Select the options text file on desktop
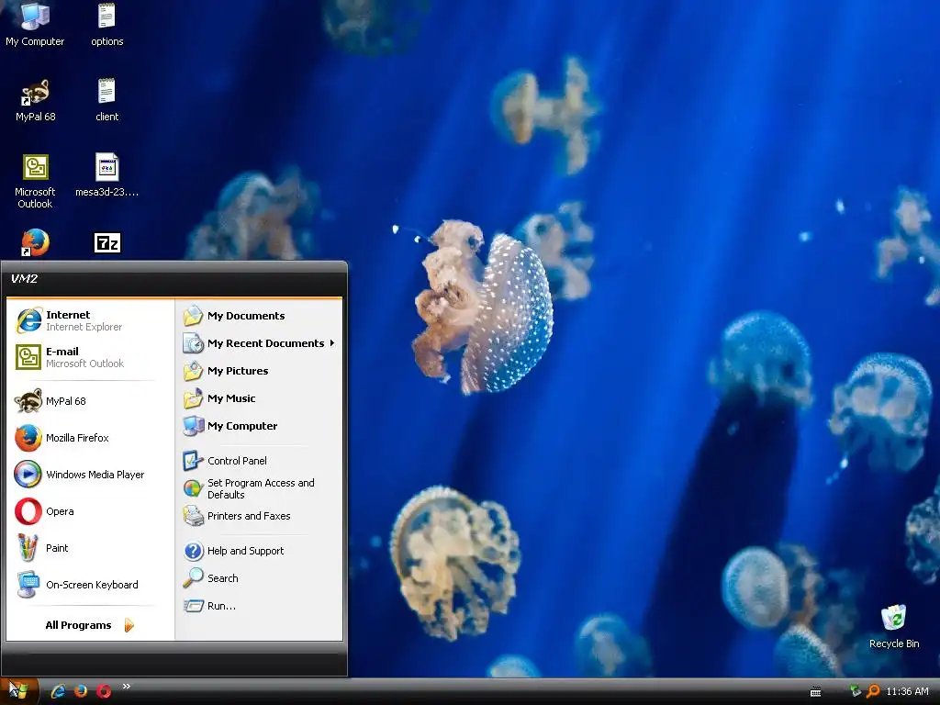The height and width of the screenshot is (705, 940). point(106,24)
